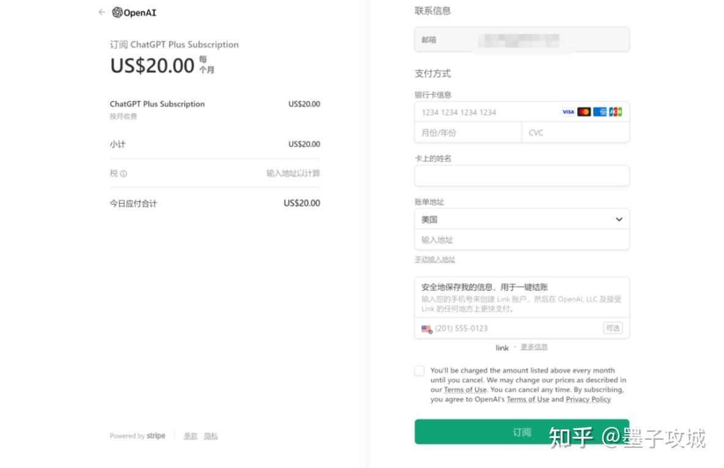Viewport: 724px width, 468px height.
Task: Click the Stripe 条款 footer link
Action: point(190,436)
